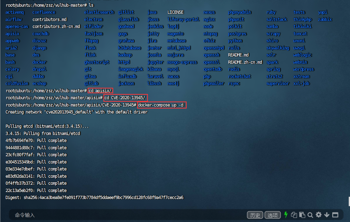
Task: Select the 'wordpress' directory name
Action: pyautogui.click(x=304, y=69)
